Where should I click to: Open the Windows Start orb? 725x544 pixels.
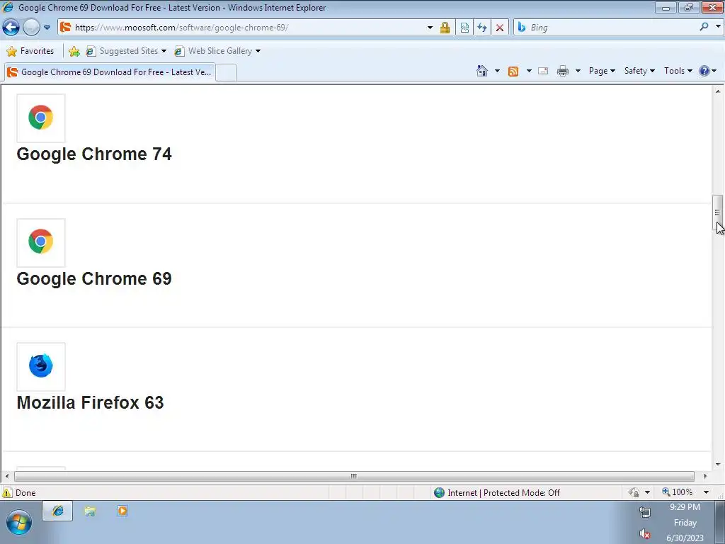tap(19, 522)
